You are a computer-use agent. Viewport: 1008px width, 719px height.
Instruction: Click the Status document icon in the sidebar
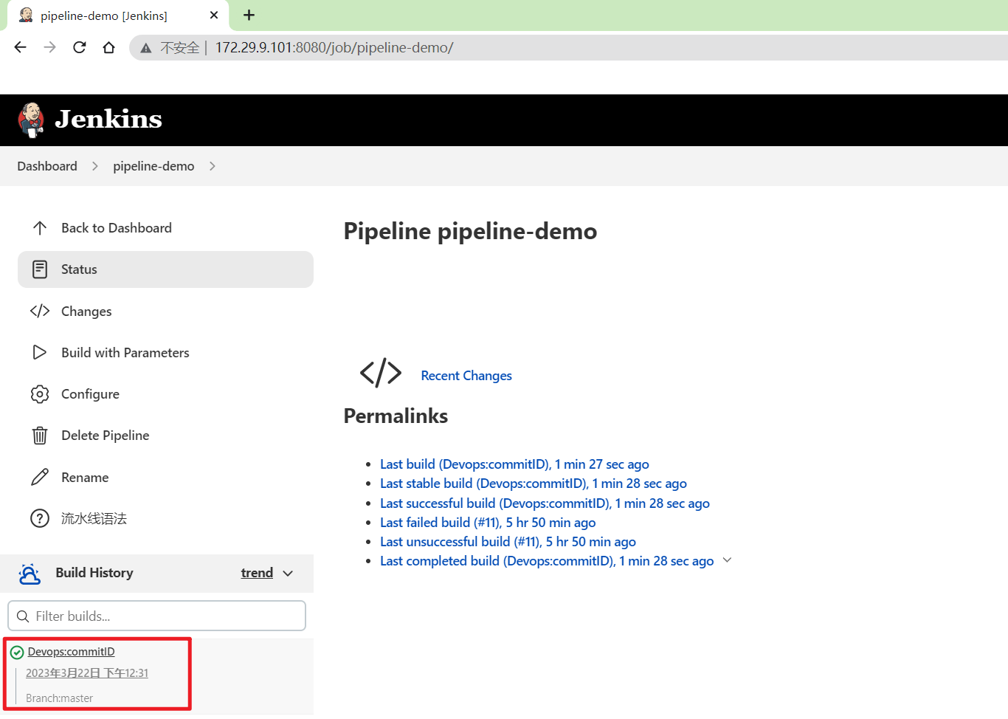pyautogui.click(x=40, y=269)
